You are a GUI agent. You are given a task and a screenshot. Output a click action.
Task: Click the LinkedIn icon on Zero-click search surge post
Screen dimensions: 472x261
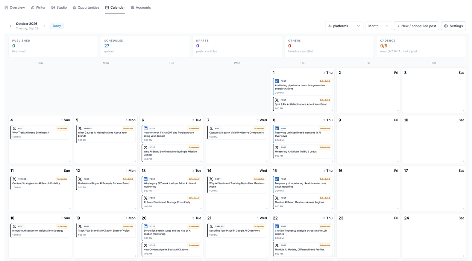pyautogui.click(x=146, y=227)
